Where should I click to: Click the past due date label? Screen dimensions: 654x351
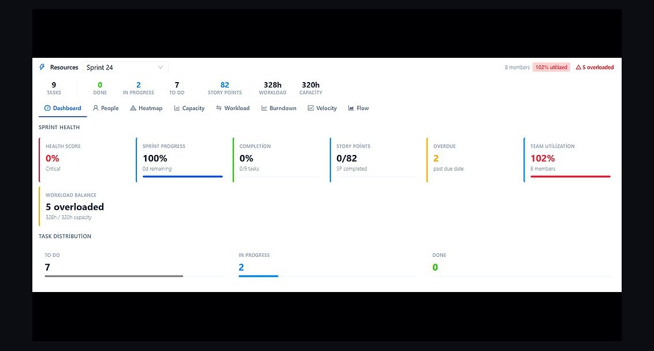448,169
